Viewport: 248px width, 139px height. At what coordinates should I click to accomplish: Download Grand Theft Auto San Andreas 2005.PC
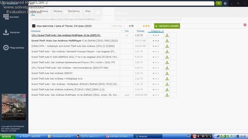(x=167, y=73)
